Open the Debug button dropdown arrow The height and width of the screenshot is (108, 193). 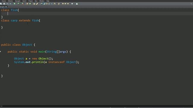point(12,4)
